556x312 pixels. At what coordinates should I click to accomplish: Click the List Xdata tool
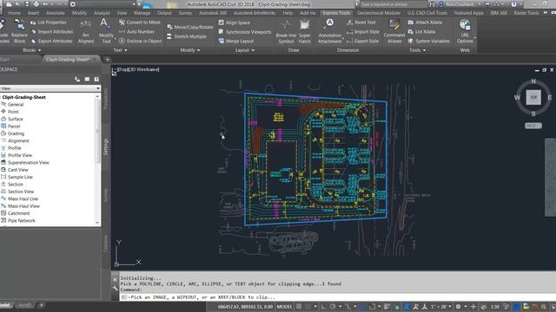421,31
